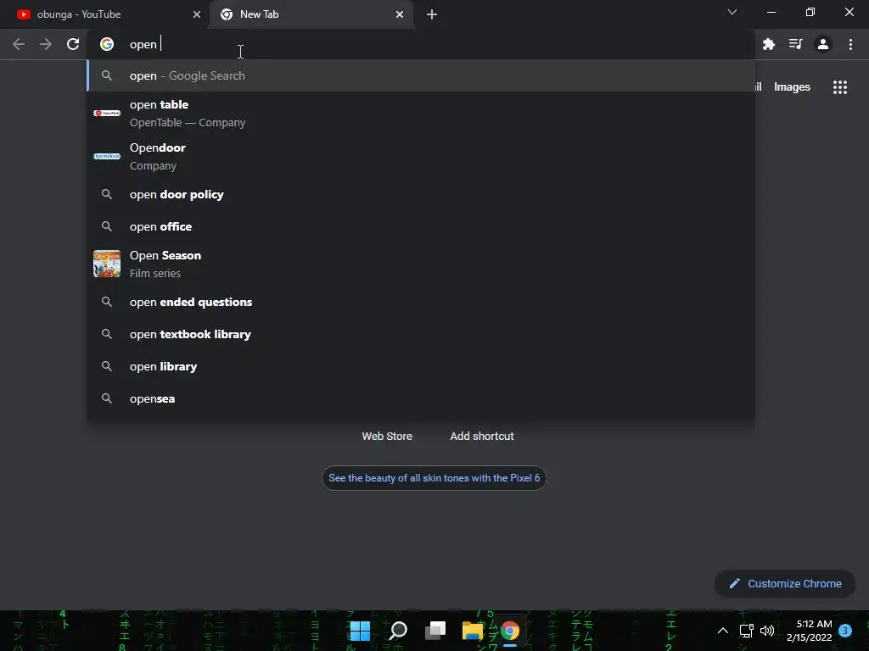
Task: Select the New Tab tab
Action: 311,14
